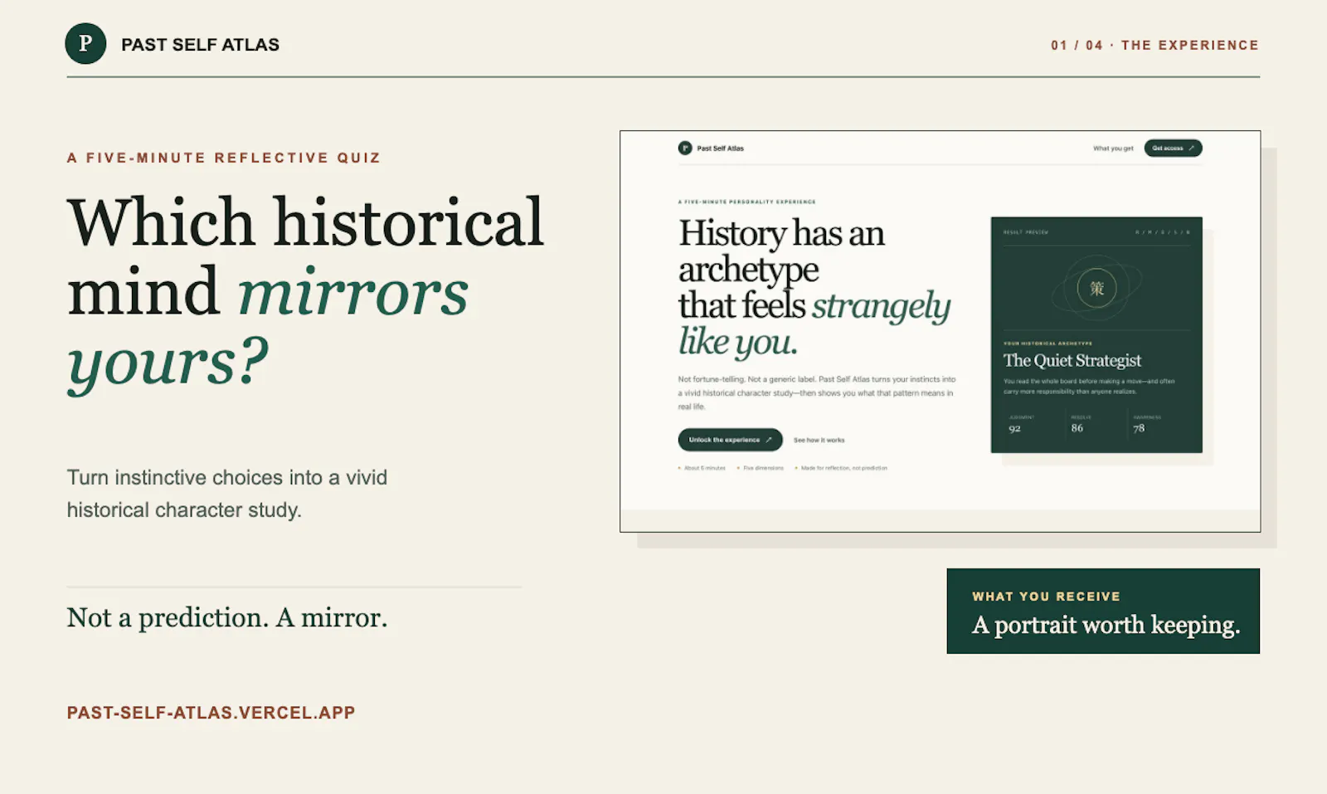Click the 'WHAT YOU RECEIVE' label
Image resolution: width=1327 pixels, height=794 pixels.
click(1046, 597)
